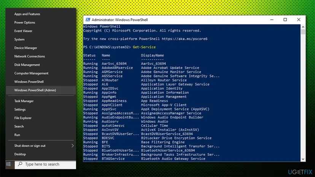Click the PowerShell scrollbar thumb
Screen dimensions: 315x177
click(x=303, y=32)
